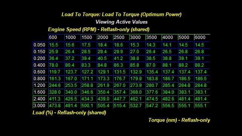The image size is (242, 136).
Task: Select torque cell 119.7
Action: tap(56, 72)
